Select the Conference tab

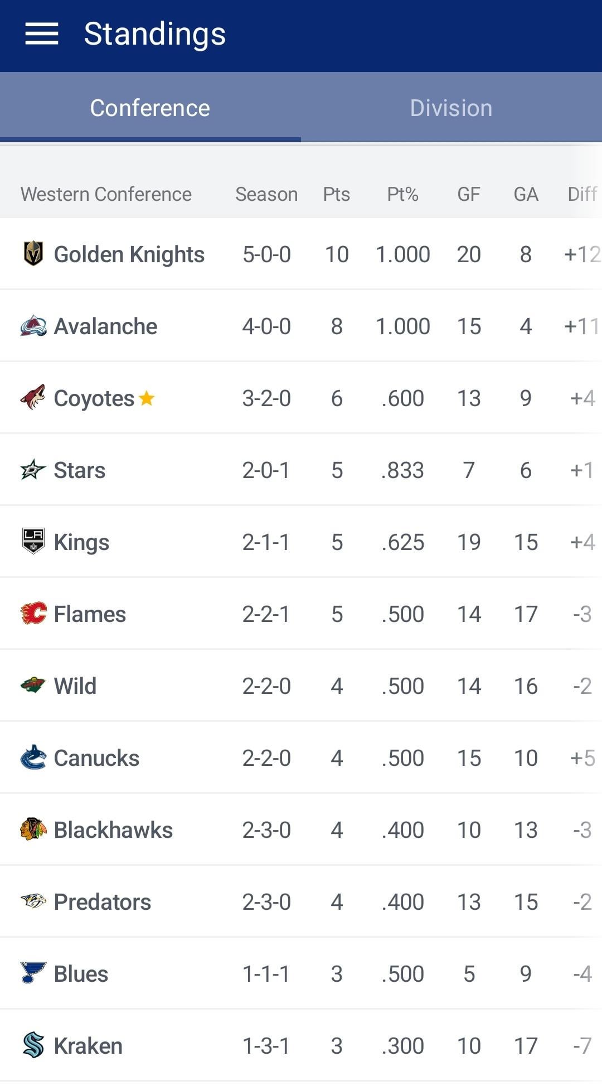pos(150,108)
